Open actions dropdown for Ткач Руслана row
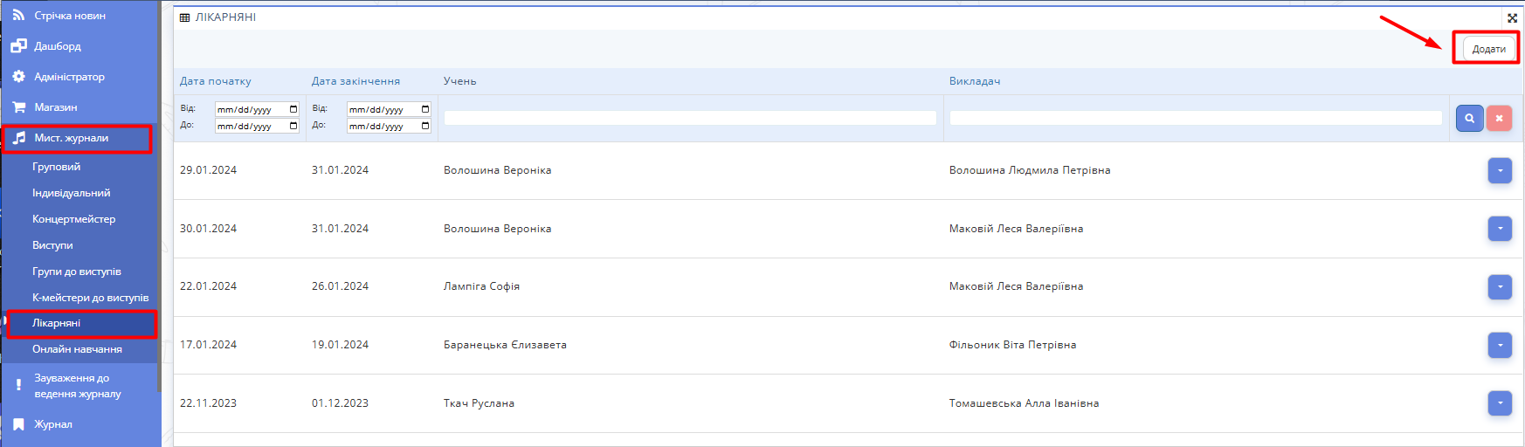This screenshot has width=1525, height=447. (x=1500, y=403)
